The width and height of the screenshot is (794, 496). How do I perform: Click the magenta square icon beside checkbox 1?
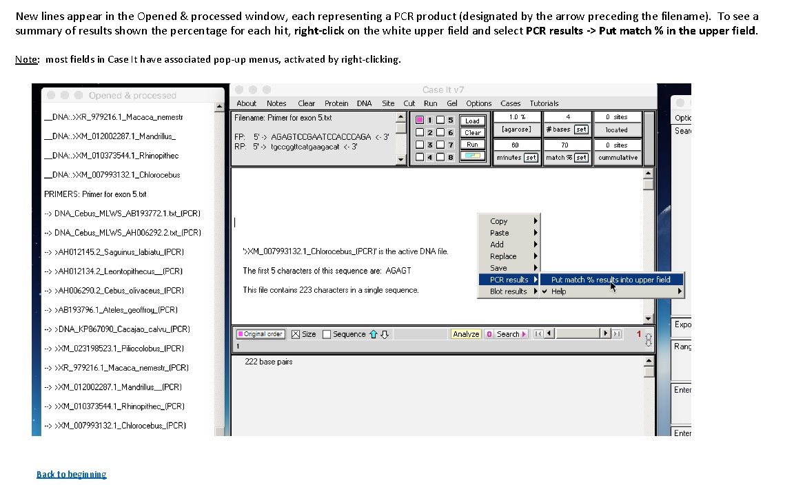tap(420, 121)
